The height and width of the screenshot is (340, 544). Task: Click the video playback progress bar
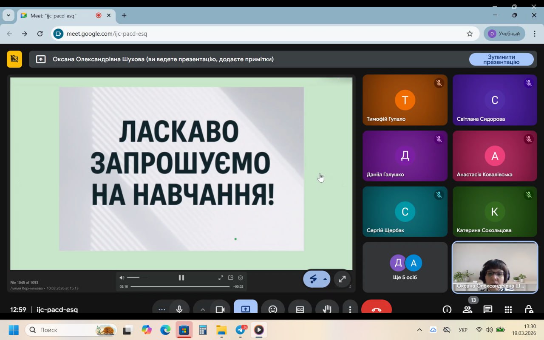tap(180, 286)
